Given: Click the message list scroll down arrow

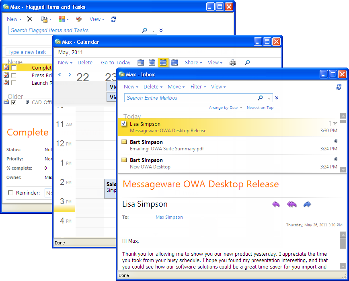Looking at the screenshot, I should (343, 170).
